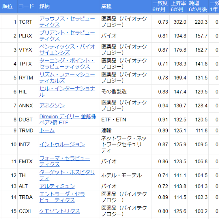The width and height of the screenshot is (219, 219).
Task: Select the FMTX code cell
Action: click(28, 161)
